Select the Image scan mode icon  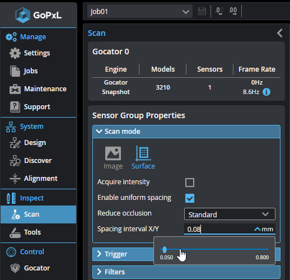click(x=113, y=157)
